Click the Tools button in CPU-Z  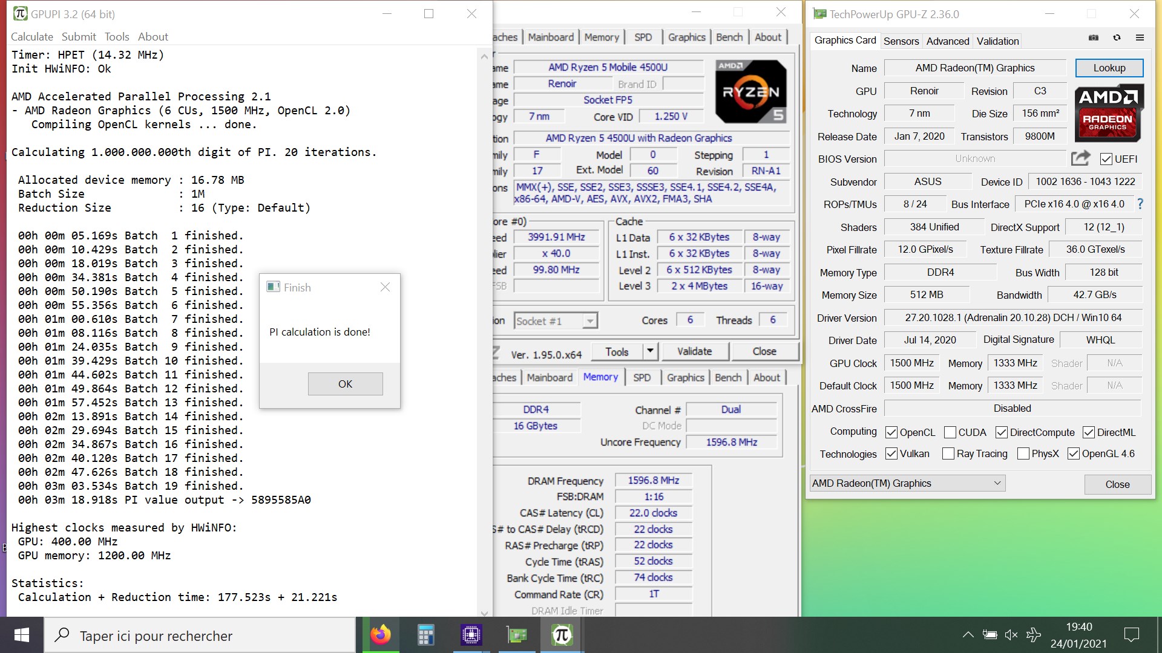pos(616,351)
